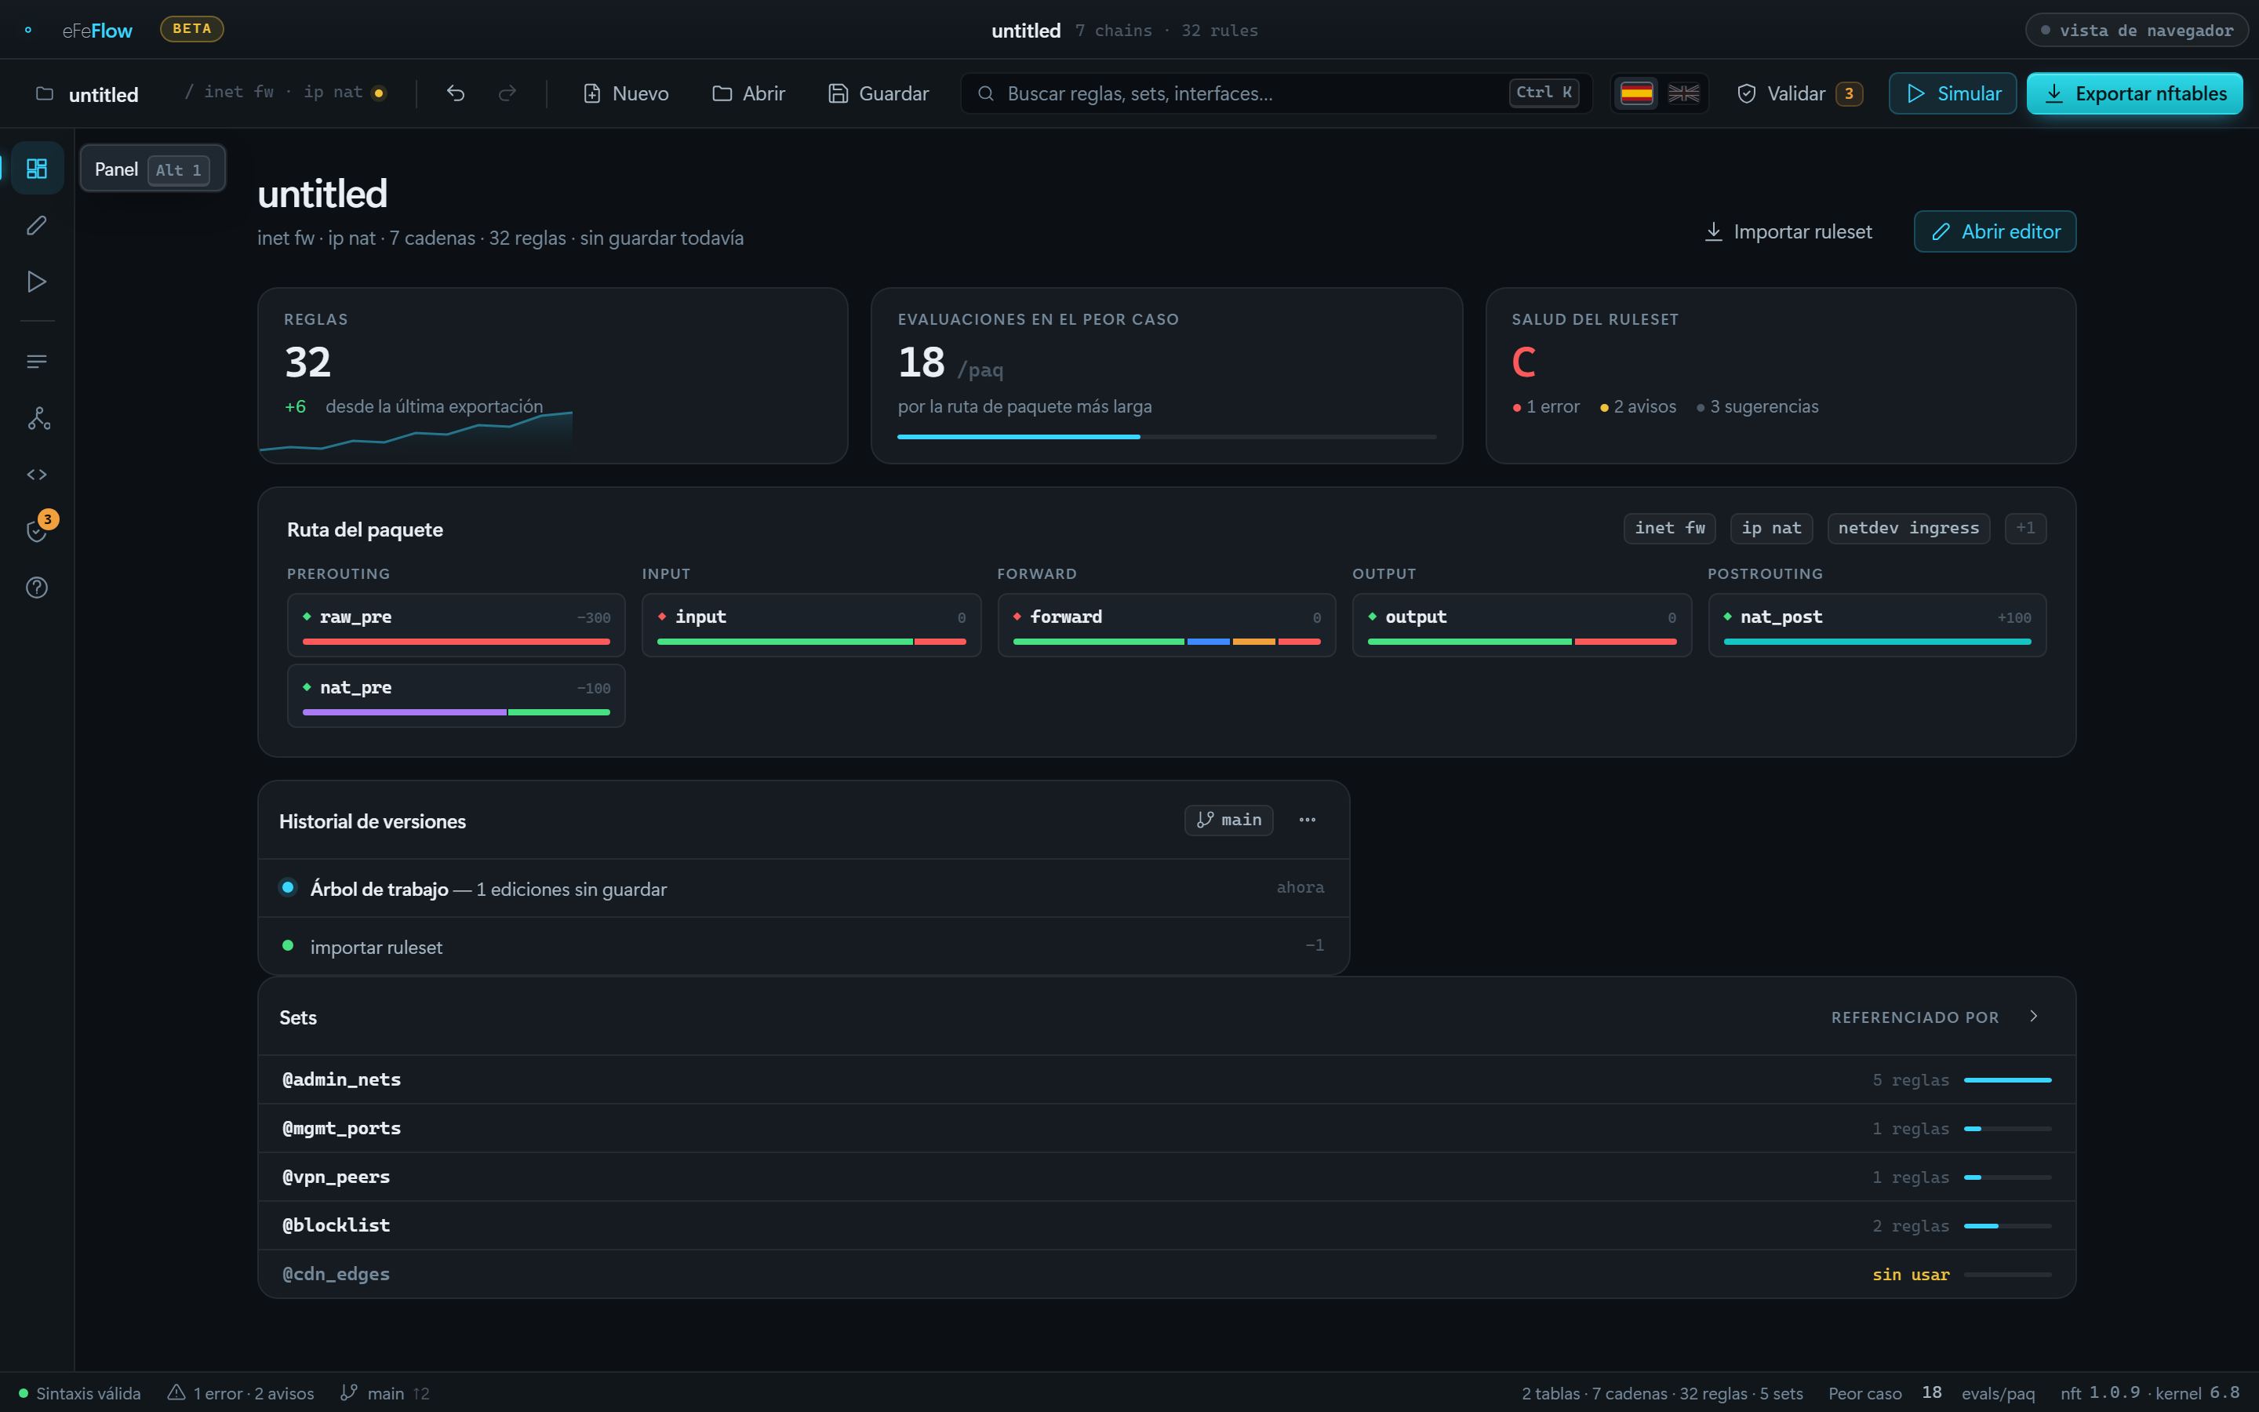Open the raw_pre chain card
Image resolution: width=2259 pixels, height=1412 pixels.
point(457,624)
